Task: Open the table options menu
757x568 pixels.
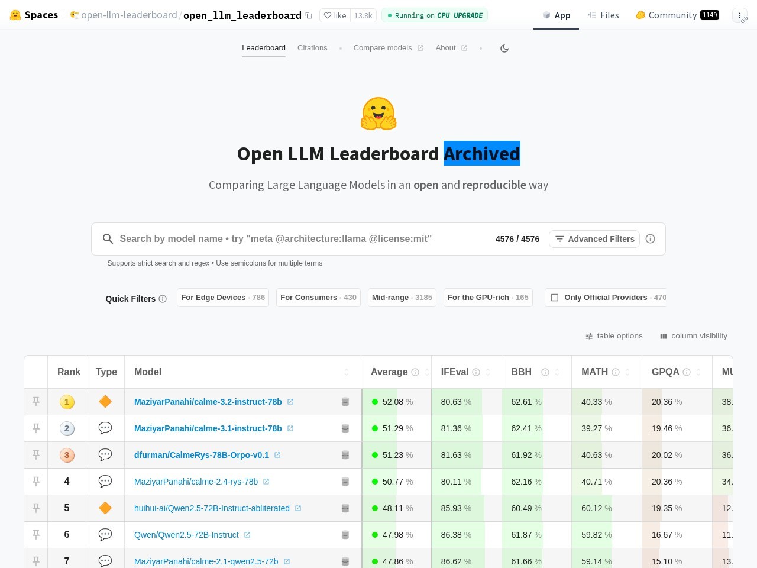Action: 613,336
